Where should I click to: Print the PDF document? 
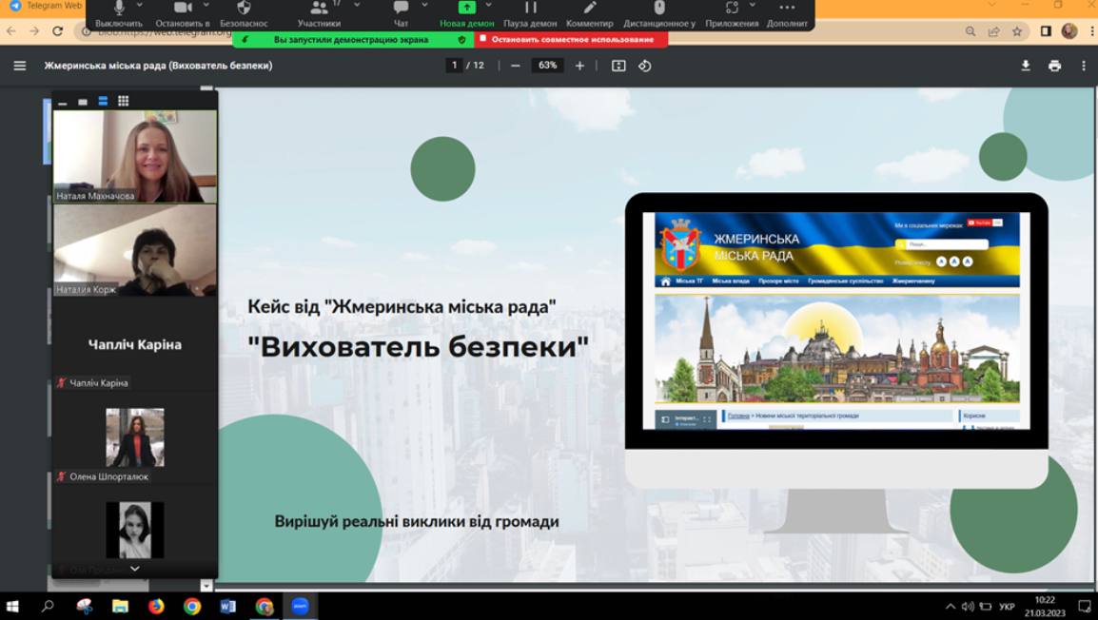[x=1054, y=66]
